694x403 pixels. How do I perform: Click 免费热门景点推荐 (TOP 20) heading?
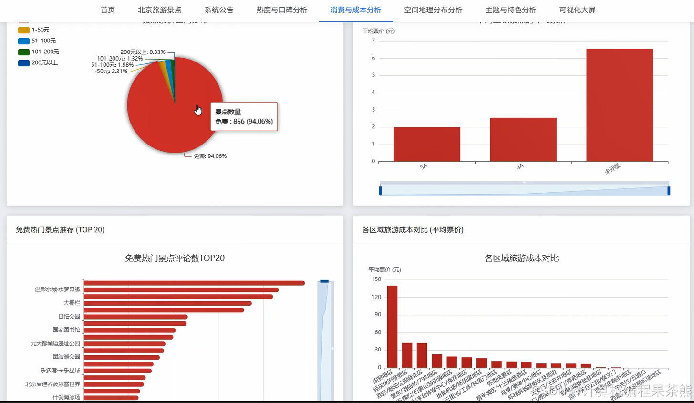tap(60, 230)
